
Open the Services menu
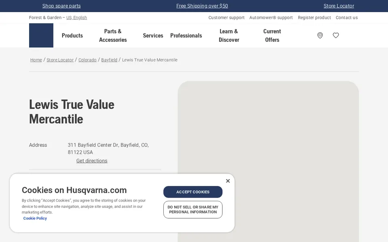[x=153, y=35]
